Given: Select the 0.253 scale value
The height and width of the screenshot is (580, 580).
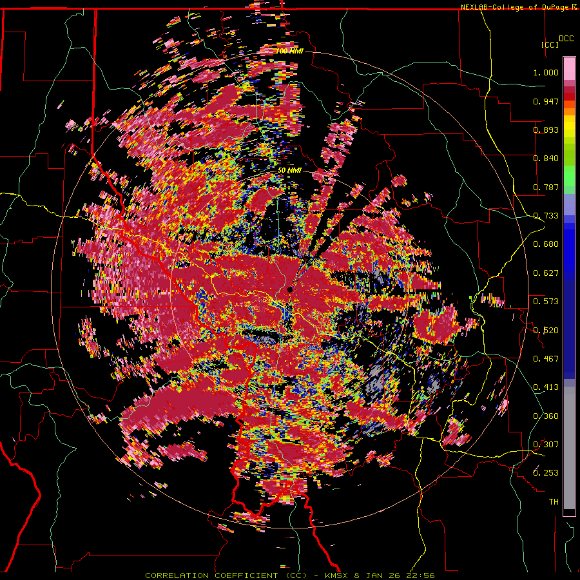Looking at the screenshot, I should [546, 473].
